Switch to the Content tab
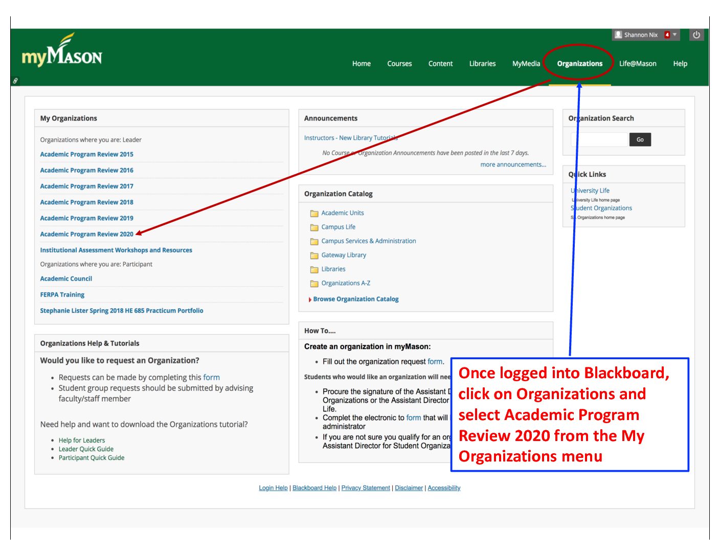720x556 pixels. point(440,64)
